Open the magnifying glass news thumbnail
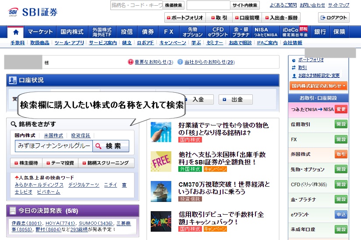This screenshot has width=361, height=240. point(161,132)
